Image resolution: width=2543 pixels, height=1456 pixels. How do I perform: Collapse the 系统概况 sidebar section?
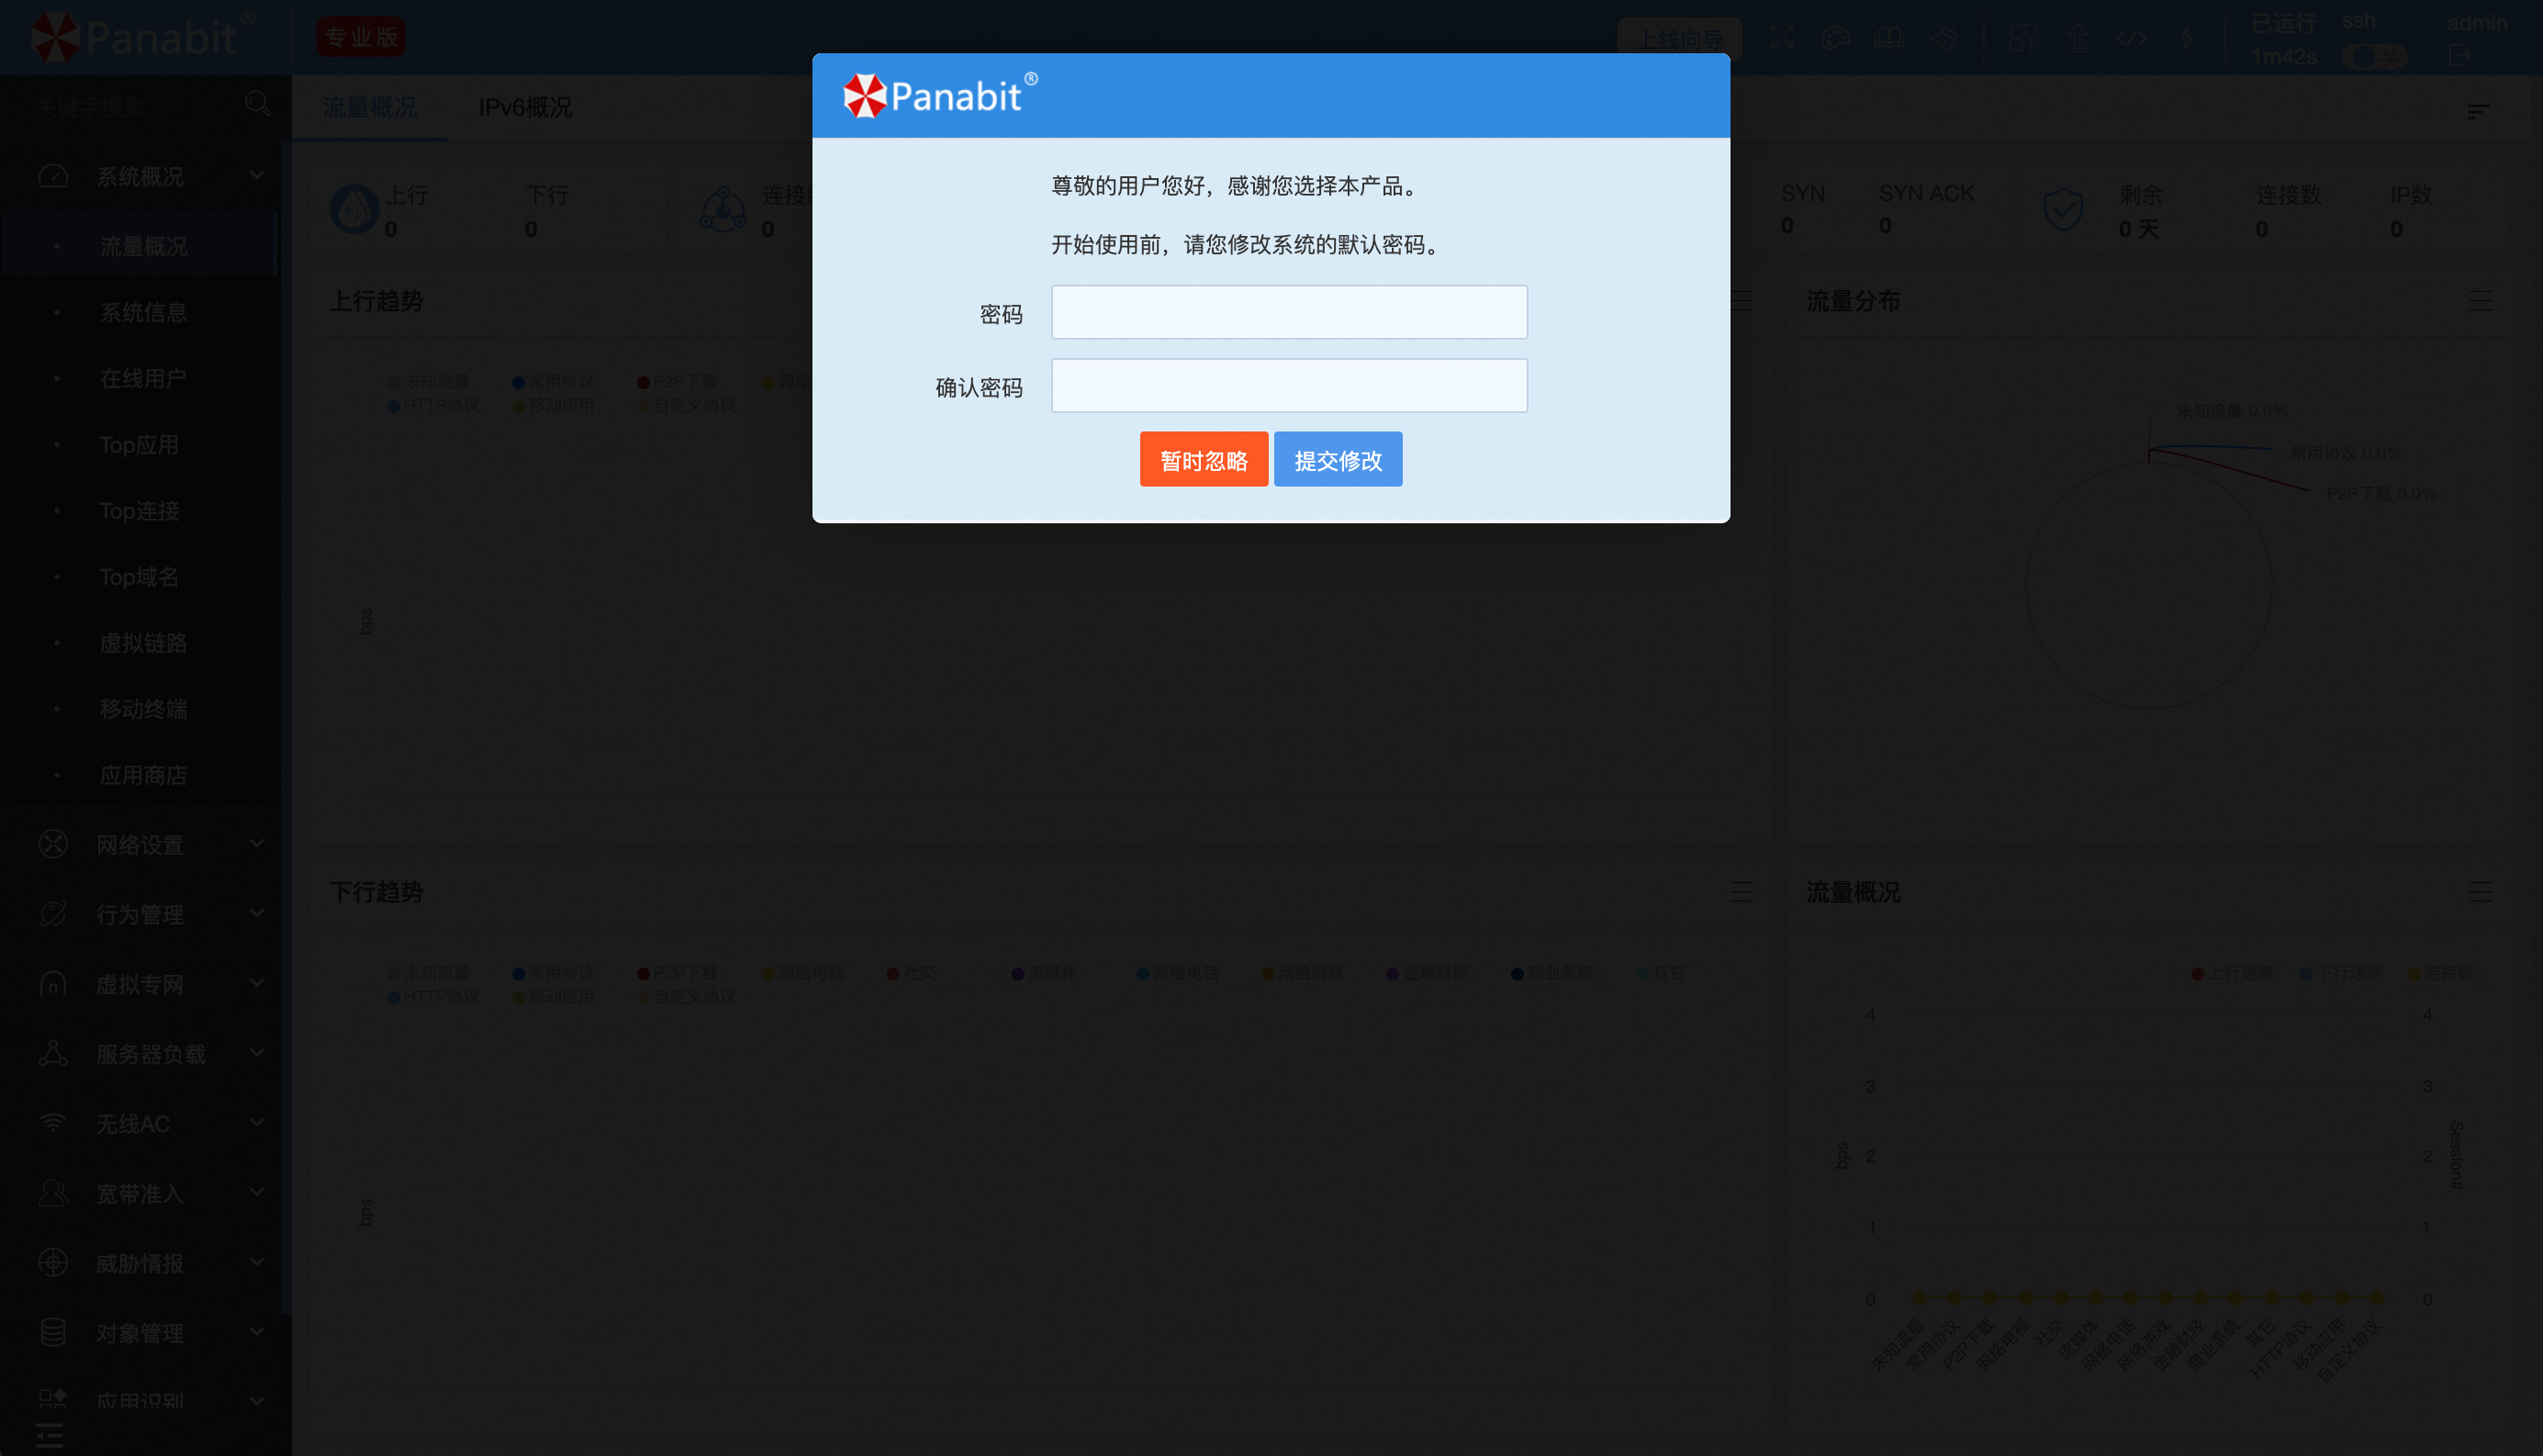click(140, 176)
